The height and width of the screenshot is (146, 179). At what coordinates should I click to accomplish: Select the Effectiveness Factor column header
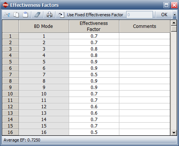[x=94, y=26]
